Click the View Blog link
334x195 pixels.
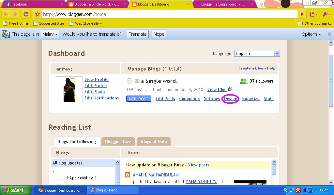point(217,90)
